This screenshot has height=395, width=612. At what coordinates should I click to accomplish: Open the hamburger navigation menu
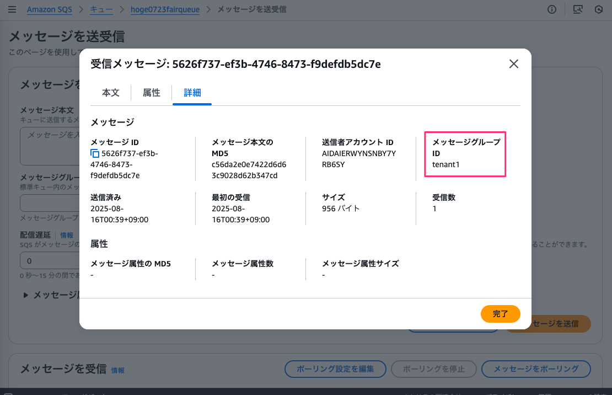[12, 9]
